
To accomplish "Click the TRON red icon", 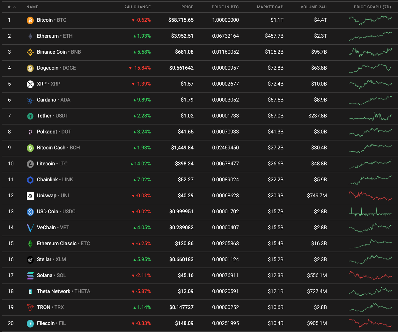I will [x=30, y=308].
